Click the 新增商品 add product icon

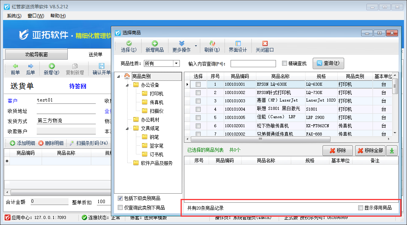154,43
